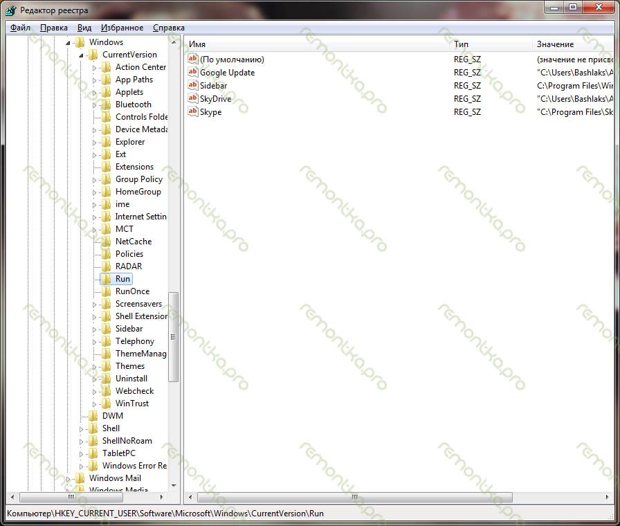Click the Sidebar string value icon

[192, 85]
